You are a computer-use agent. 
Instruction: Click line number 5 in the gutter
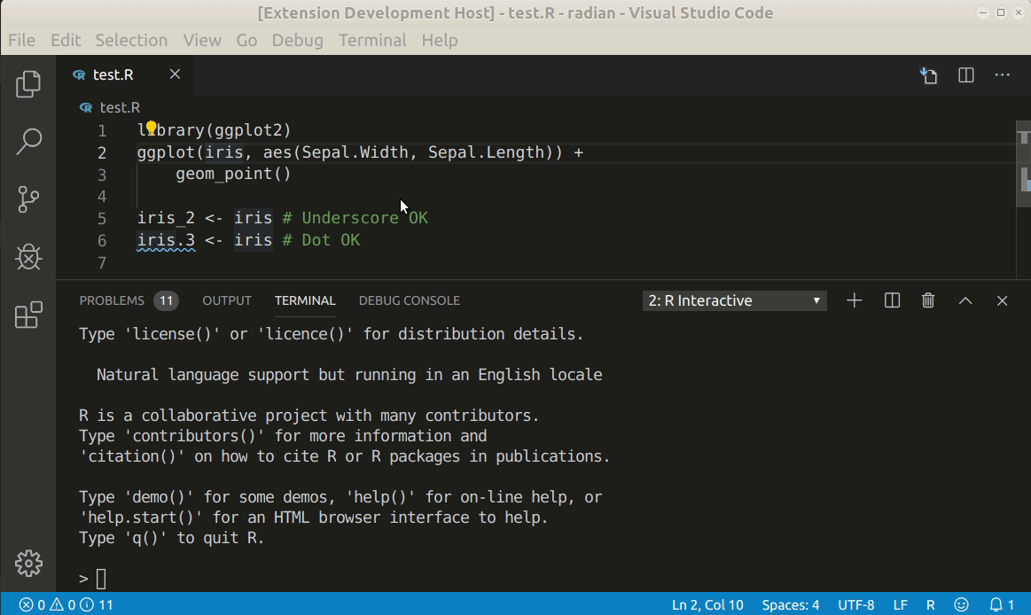pyautogui.click(x=102, y=218)
